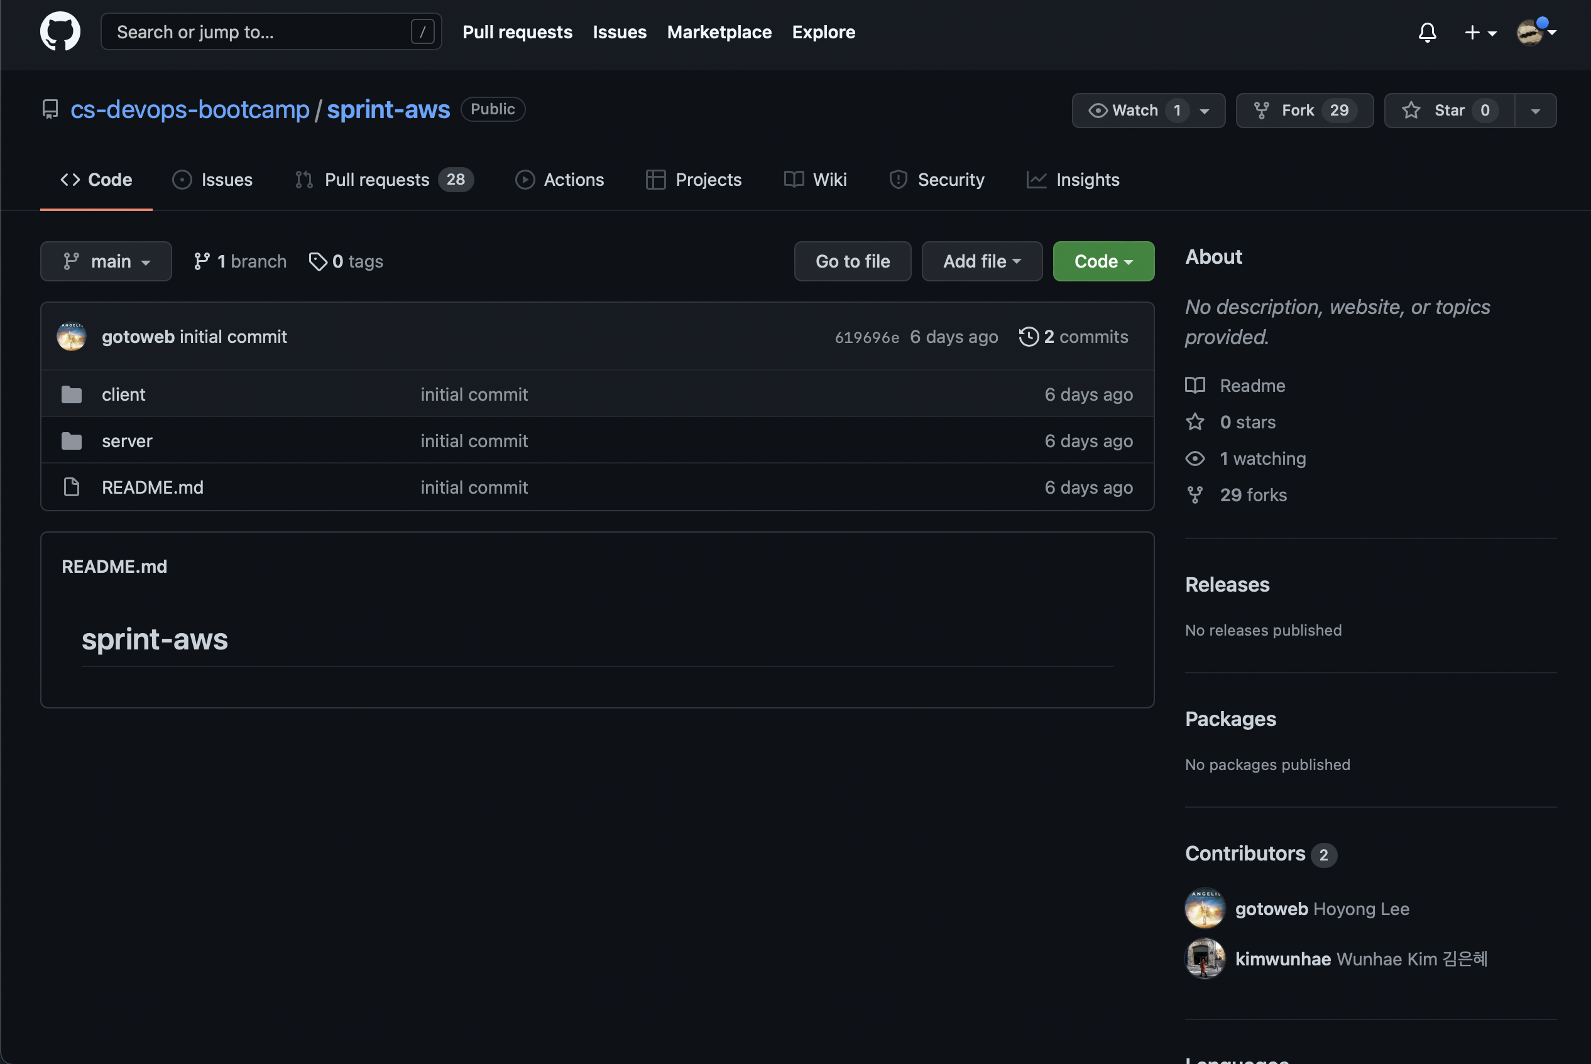
Task: Open the 0 stars link
Action: 1230,422
